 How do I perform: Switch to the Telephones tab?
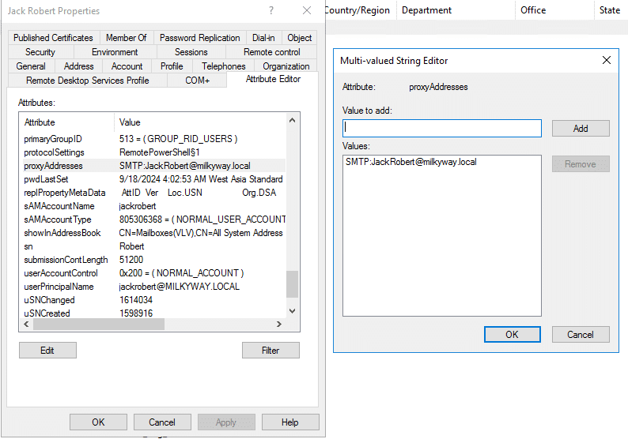224,66
